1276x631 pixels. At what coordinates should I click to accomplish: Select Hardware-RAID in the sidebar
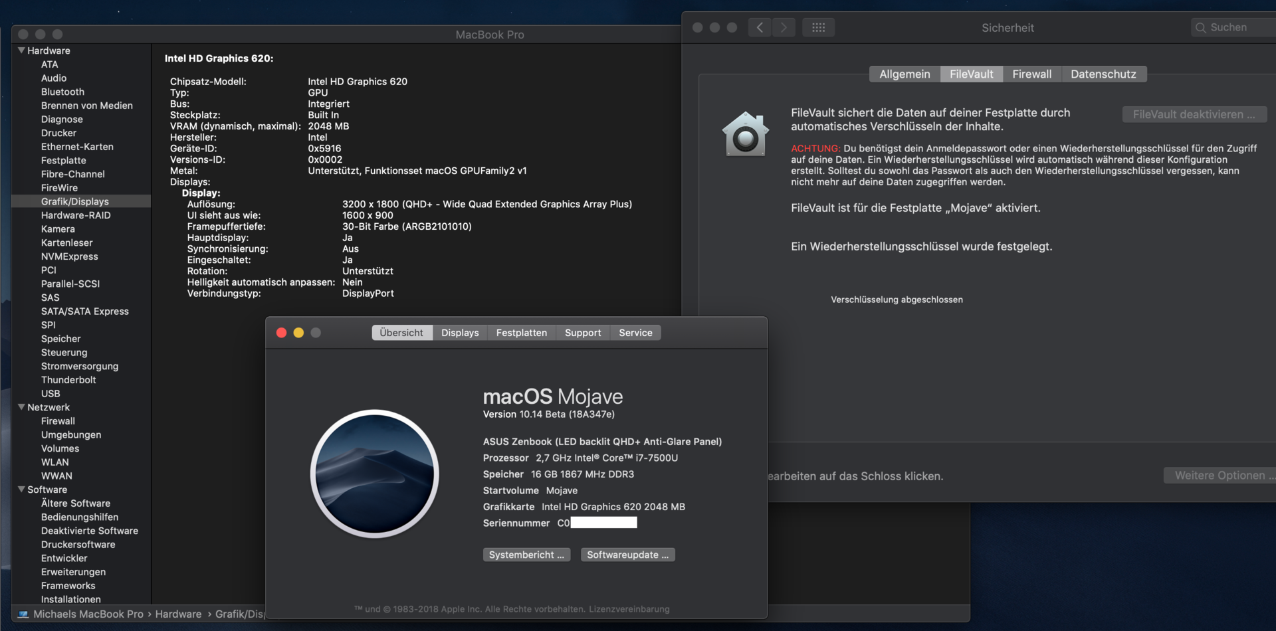(76, 215)
